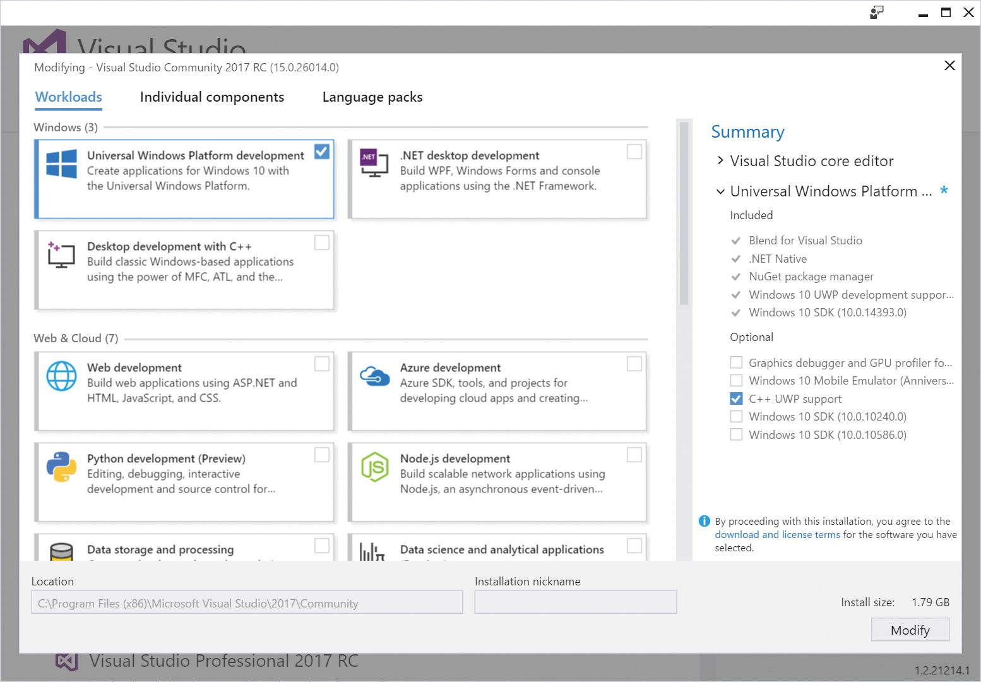The height and width of the screenshot is (682, 981).
Task: Click the Web & Cloud (7) section header
Action: (76, 338)
